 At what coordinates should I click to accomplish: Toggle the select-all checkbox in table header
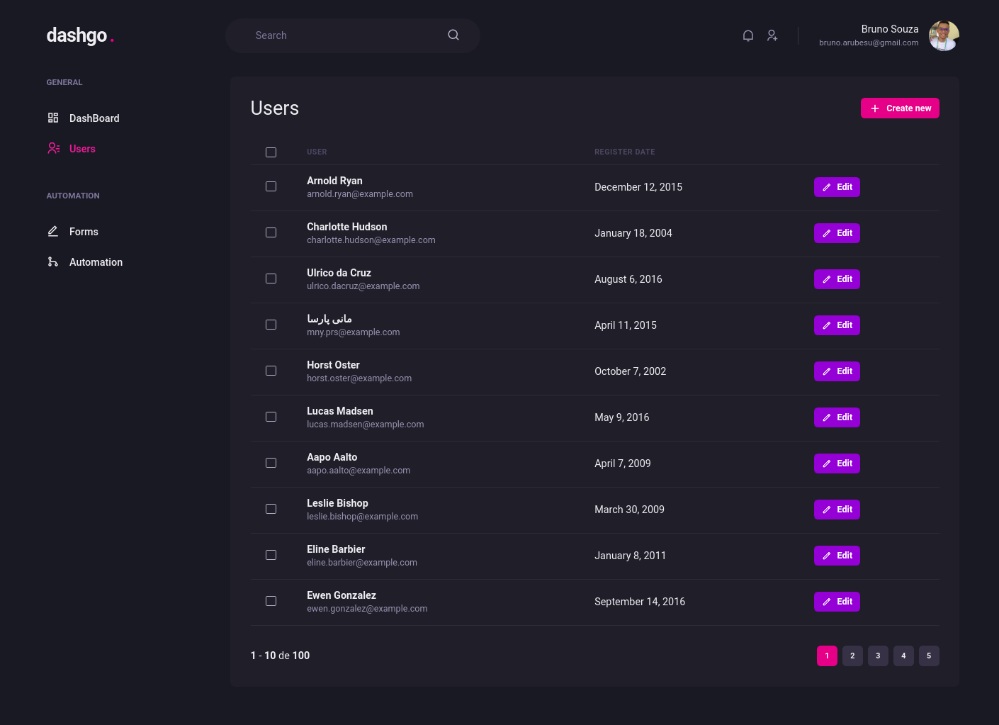coord(271,152)
